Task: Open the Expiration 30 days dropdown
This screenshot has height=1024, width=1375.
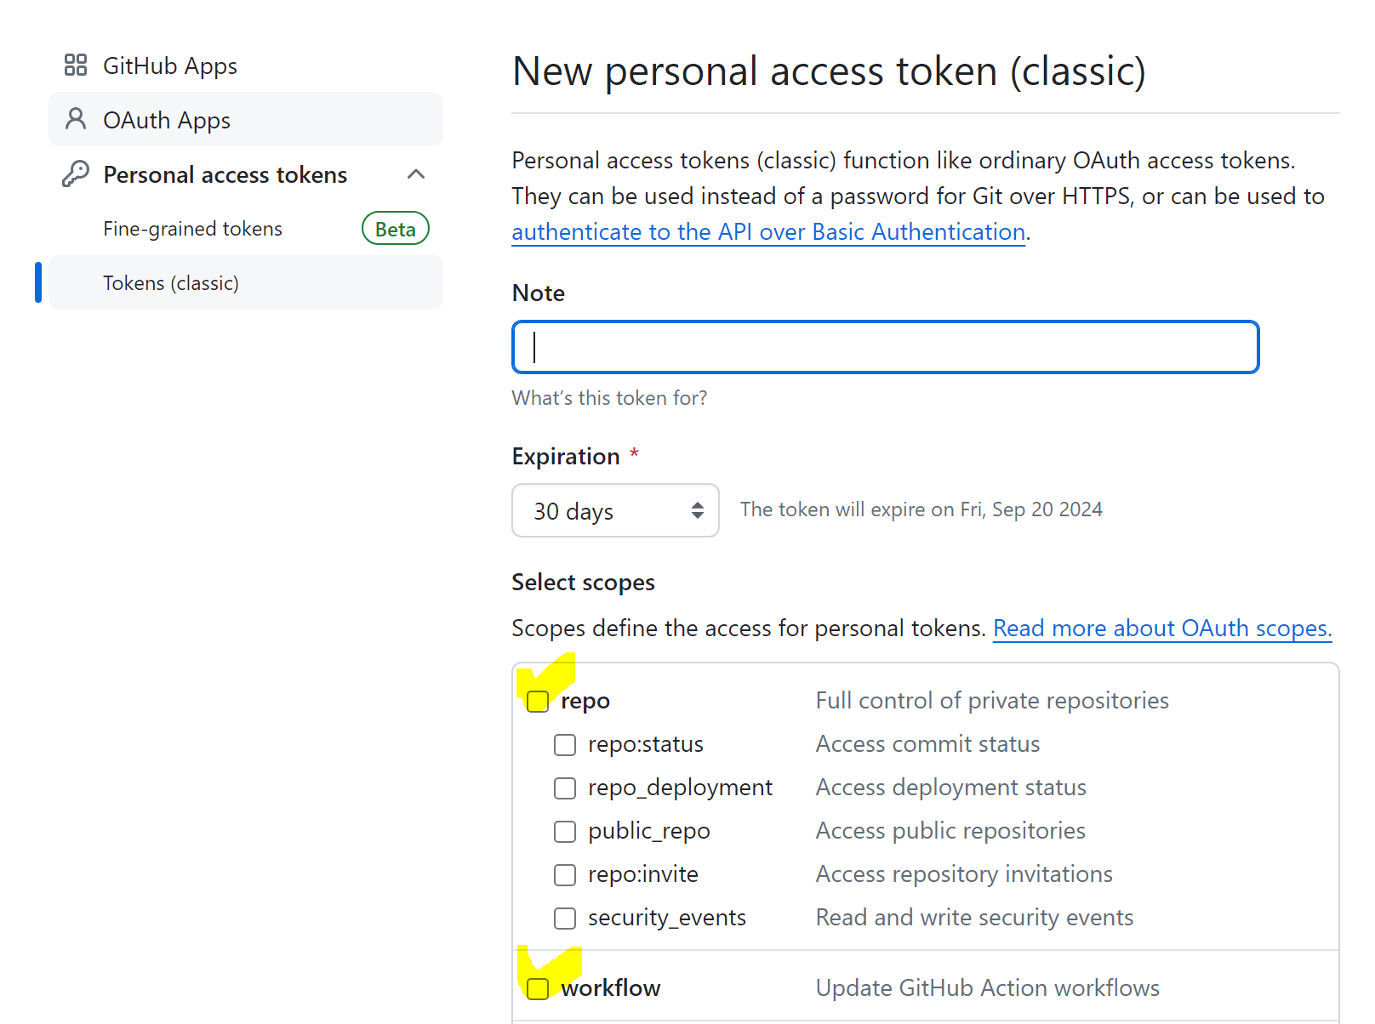Action: click(x=615, y=510)
